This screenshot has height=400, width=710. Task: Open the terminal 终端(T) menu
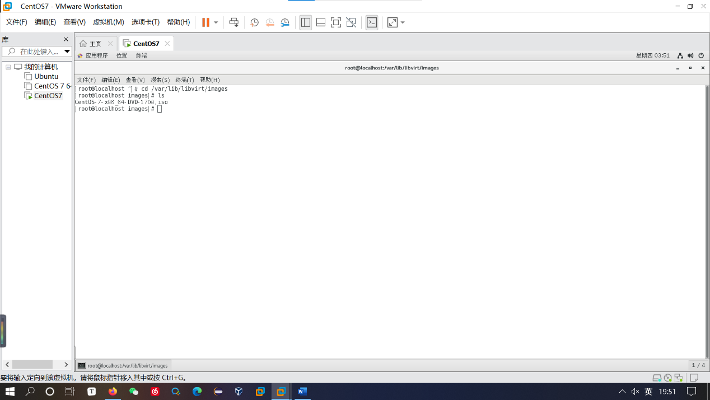click(x=185, y=80)
